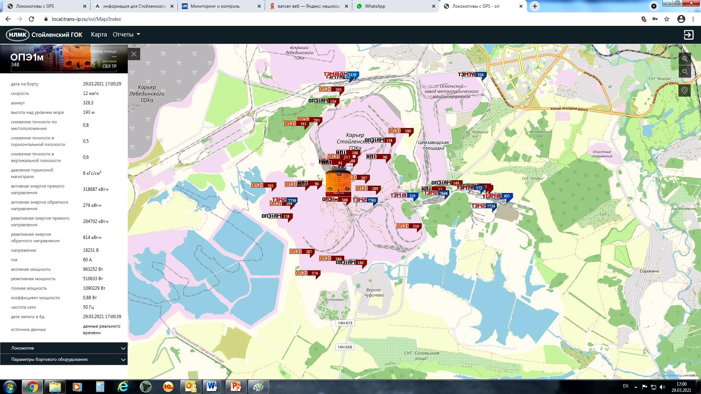Close the ОПЭ1М 348 info panel
Screen dimensions: 701x394
134,54
